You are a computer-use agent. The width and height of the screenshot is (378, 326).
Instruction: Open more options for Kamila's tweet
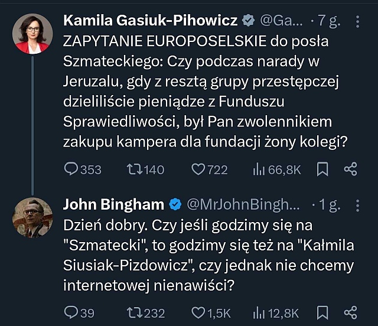356,21
